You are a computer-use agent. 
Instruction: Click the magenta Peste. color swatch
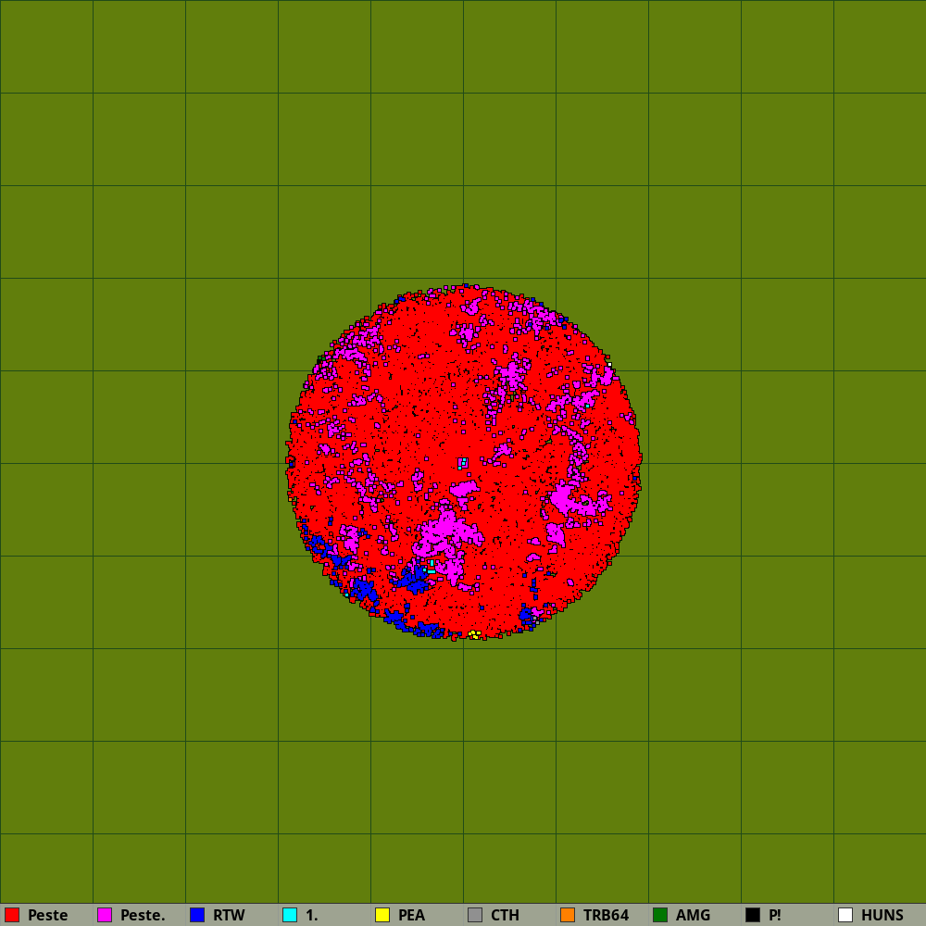105,915
